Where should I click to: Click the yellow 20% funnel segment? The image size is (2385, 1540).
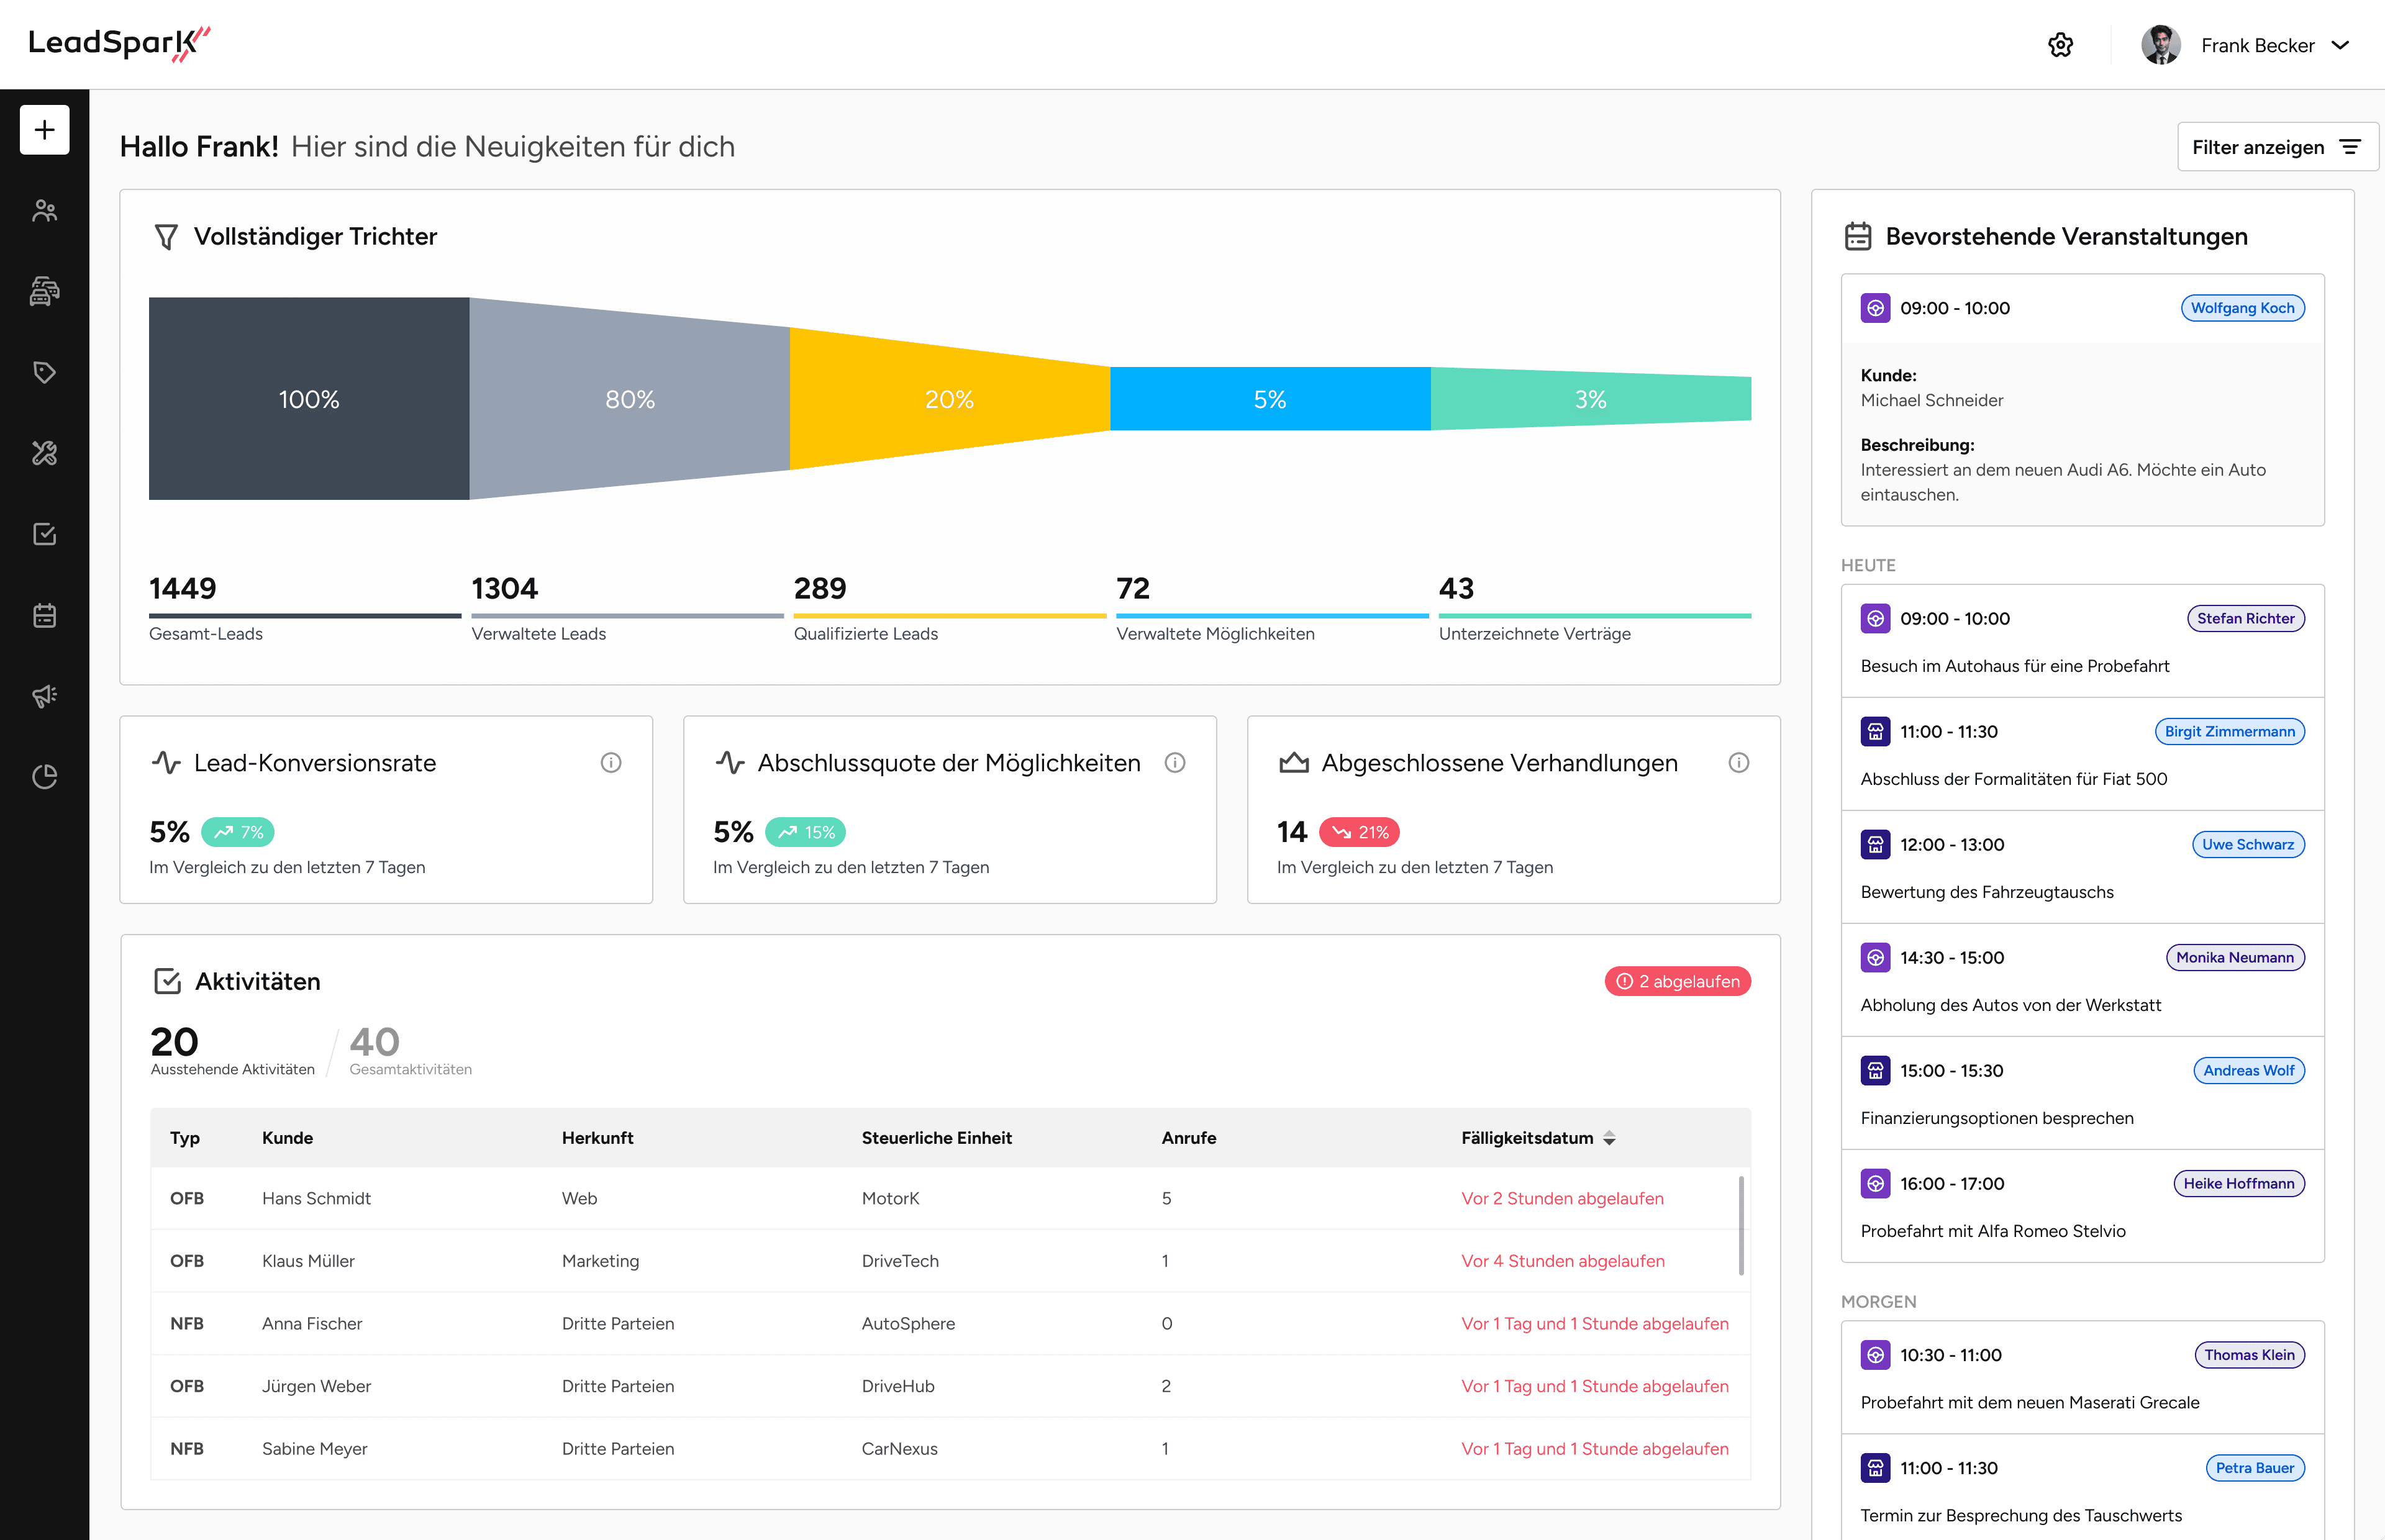point(948,399)
